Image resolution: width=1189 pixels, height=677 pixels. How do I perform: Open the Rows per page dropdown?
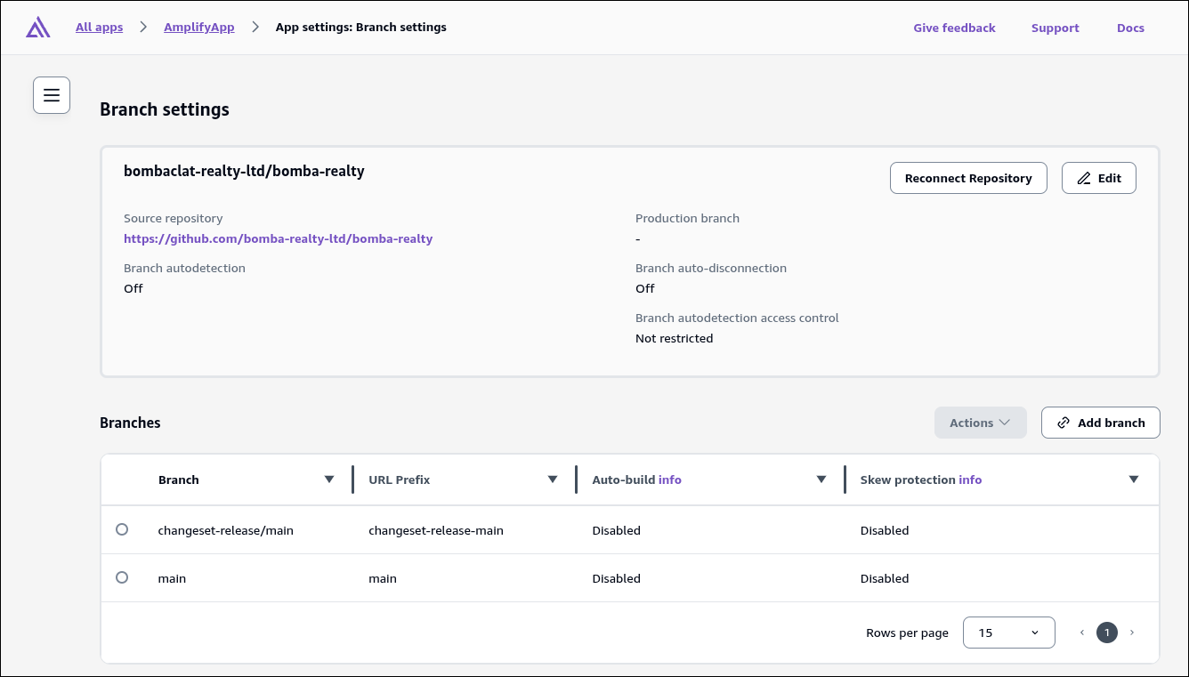click(1009, 633)
